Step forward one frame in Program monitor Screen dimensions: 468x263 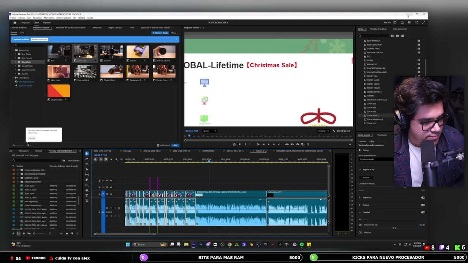pyautogui.click(x=273, y=144)
